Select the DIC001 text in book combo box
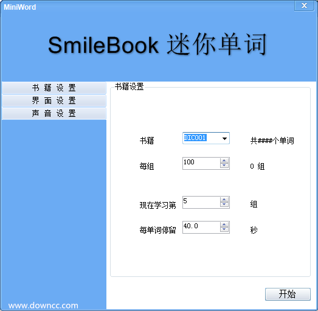 click(195, 138)
